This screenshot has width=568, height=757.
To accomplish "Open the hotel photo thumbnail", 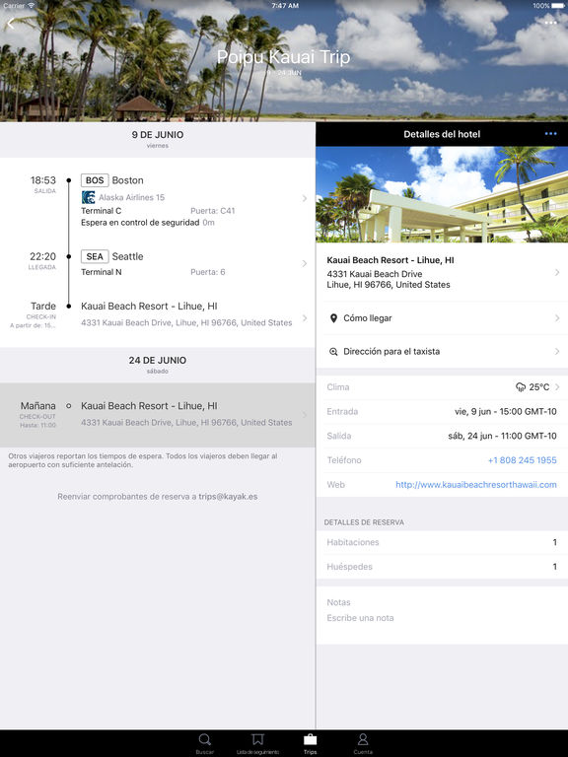I will pos(442,194).
